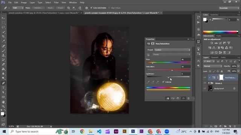Click the foreground color swatch in Color panel

(x=205, y=19)
